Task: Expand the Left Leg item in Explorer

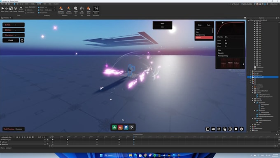Action: pos(252,99)
